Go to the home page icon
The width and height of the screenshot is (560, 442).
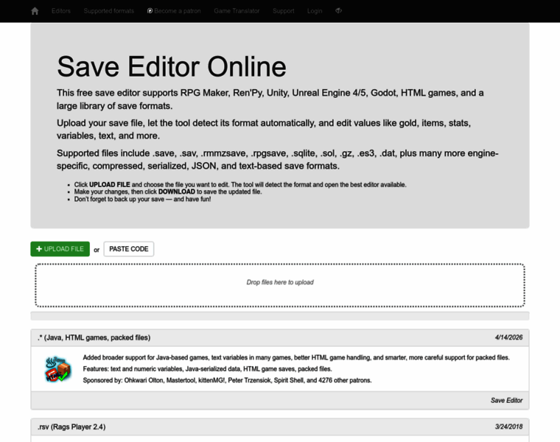pos(35,11)
